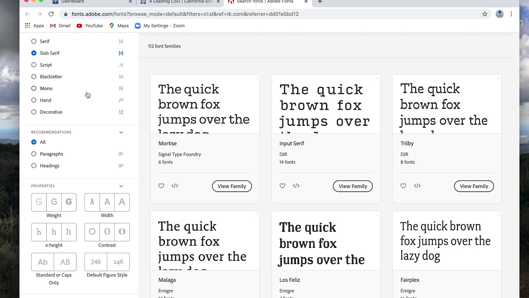
Task: Pick the high x-height h icon
Action: pyautogui.click(x=69, y=232)
